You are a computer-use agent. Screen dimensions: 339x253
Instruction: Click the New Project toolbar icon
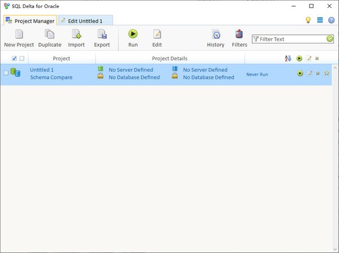pyautogui.click(x=19, y=35)
